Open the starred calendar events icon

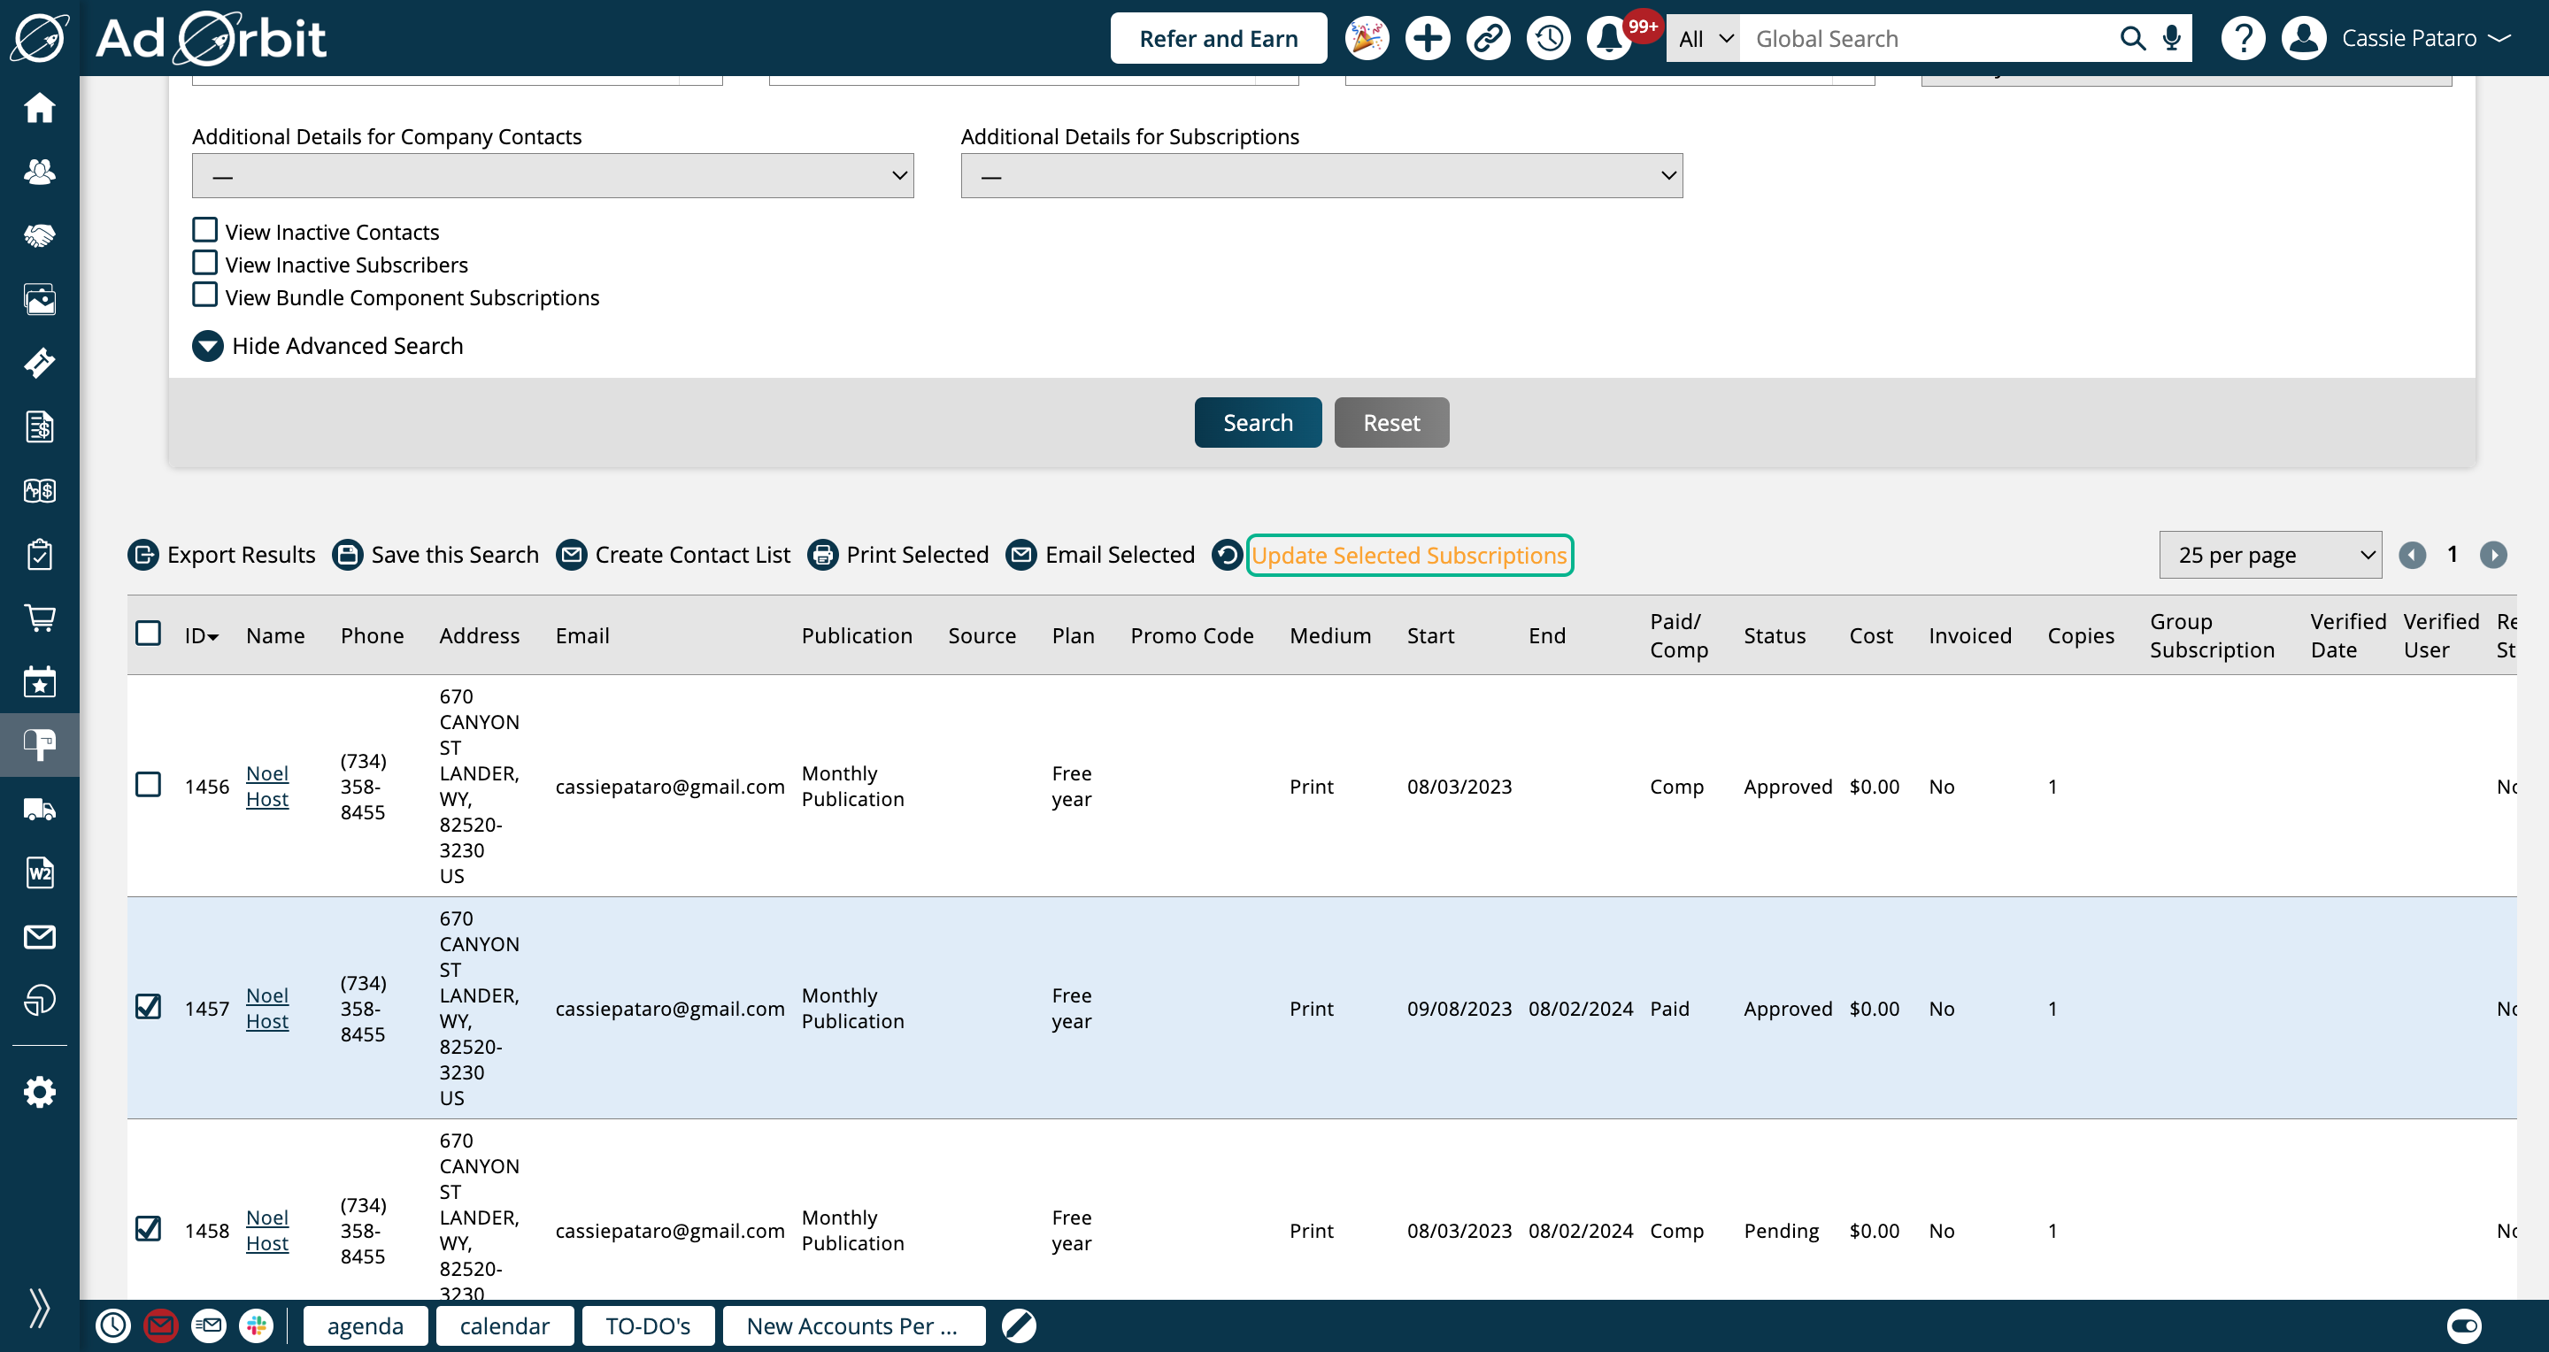(40, 682)
